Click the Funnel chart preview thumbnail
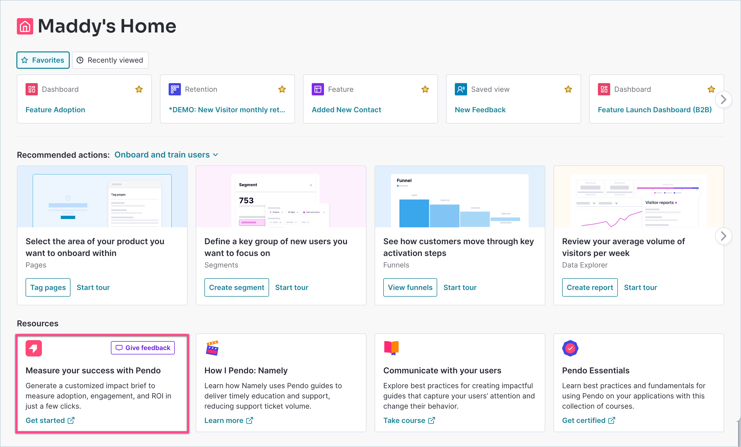This screenshot has width=741, height=447. pyautogui.click(x=460, y=197)
